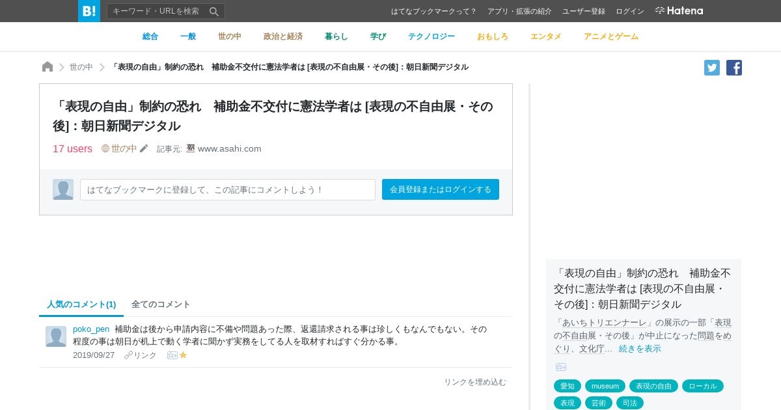Select the 学び category
Image resolution: width=781 pixels, height=410 pixels.
point(378,36)
